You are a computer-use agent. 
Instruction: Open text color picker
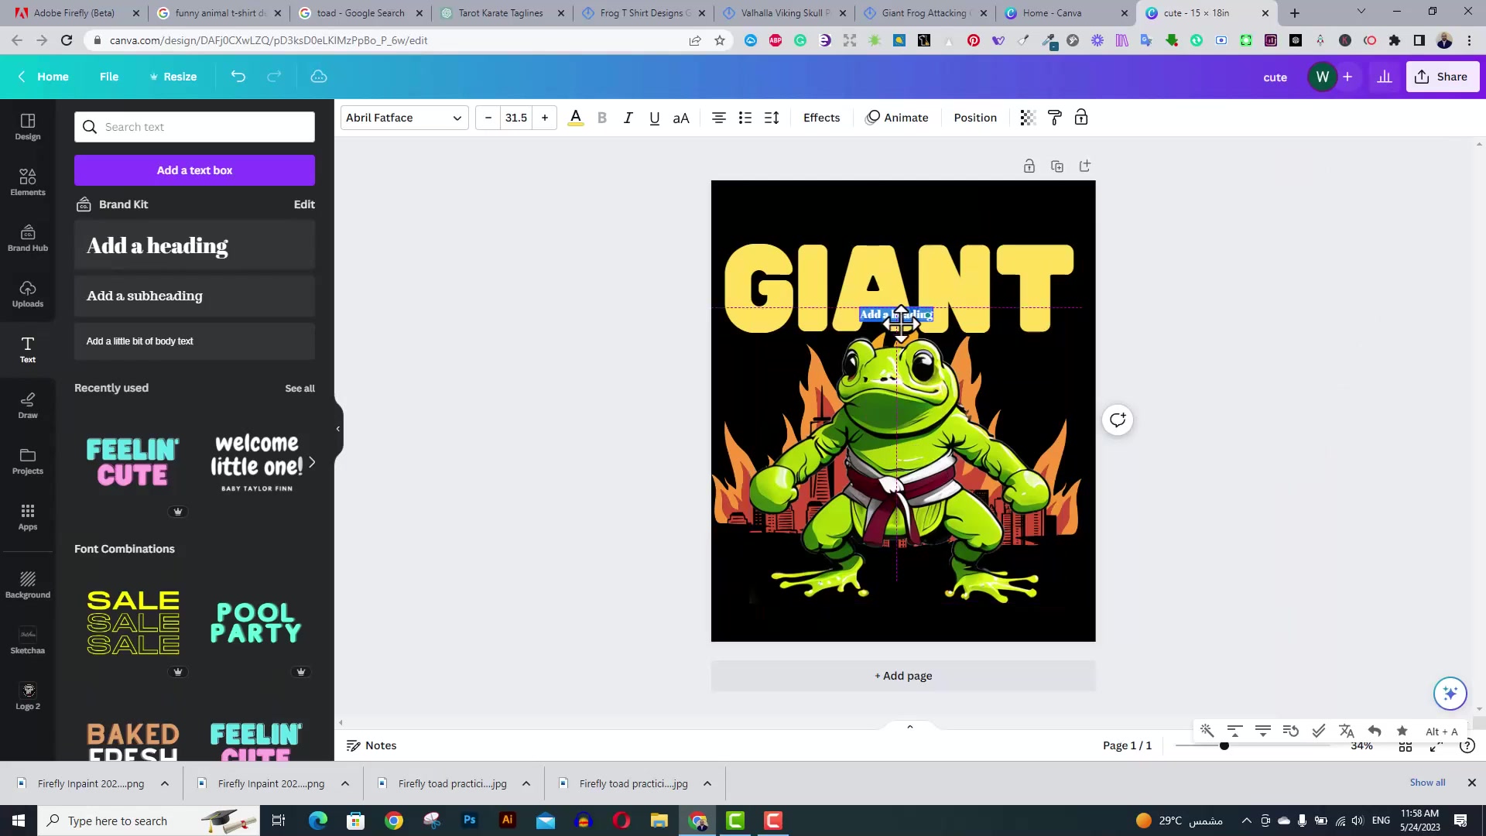(576, 118)
